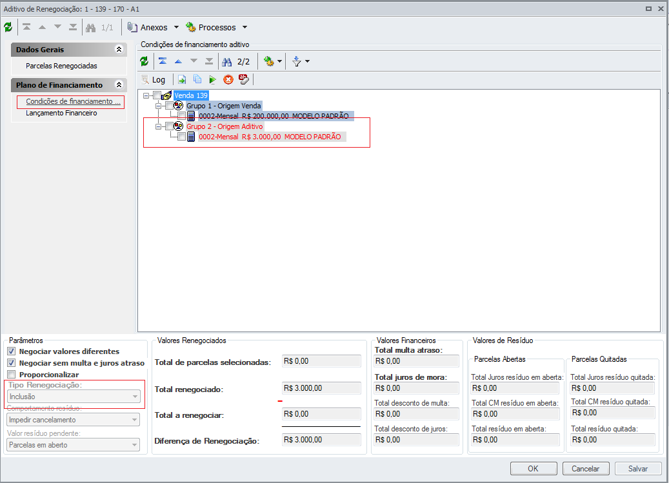
Task: Refresh the Condições de financiamento aditivo list
Action: click(145, 61)
